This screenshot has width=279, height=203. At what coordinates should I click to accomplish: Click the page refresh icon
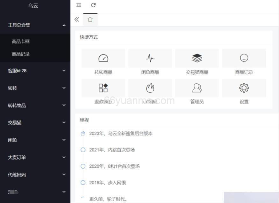tap(93, 5)
